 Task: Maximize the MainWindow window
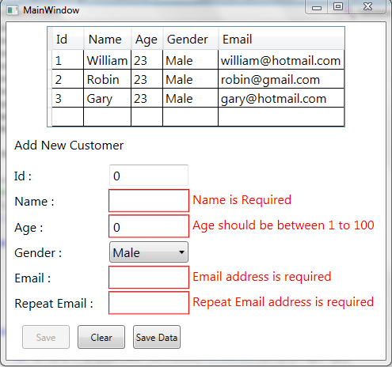(x=338, y=6)
